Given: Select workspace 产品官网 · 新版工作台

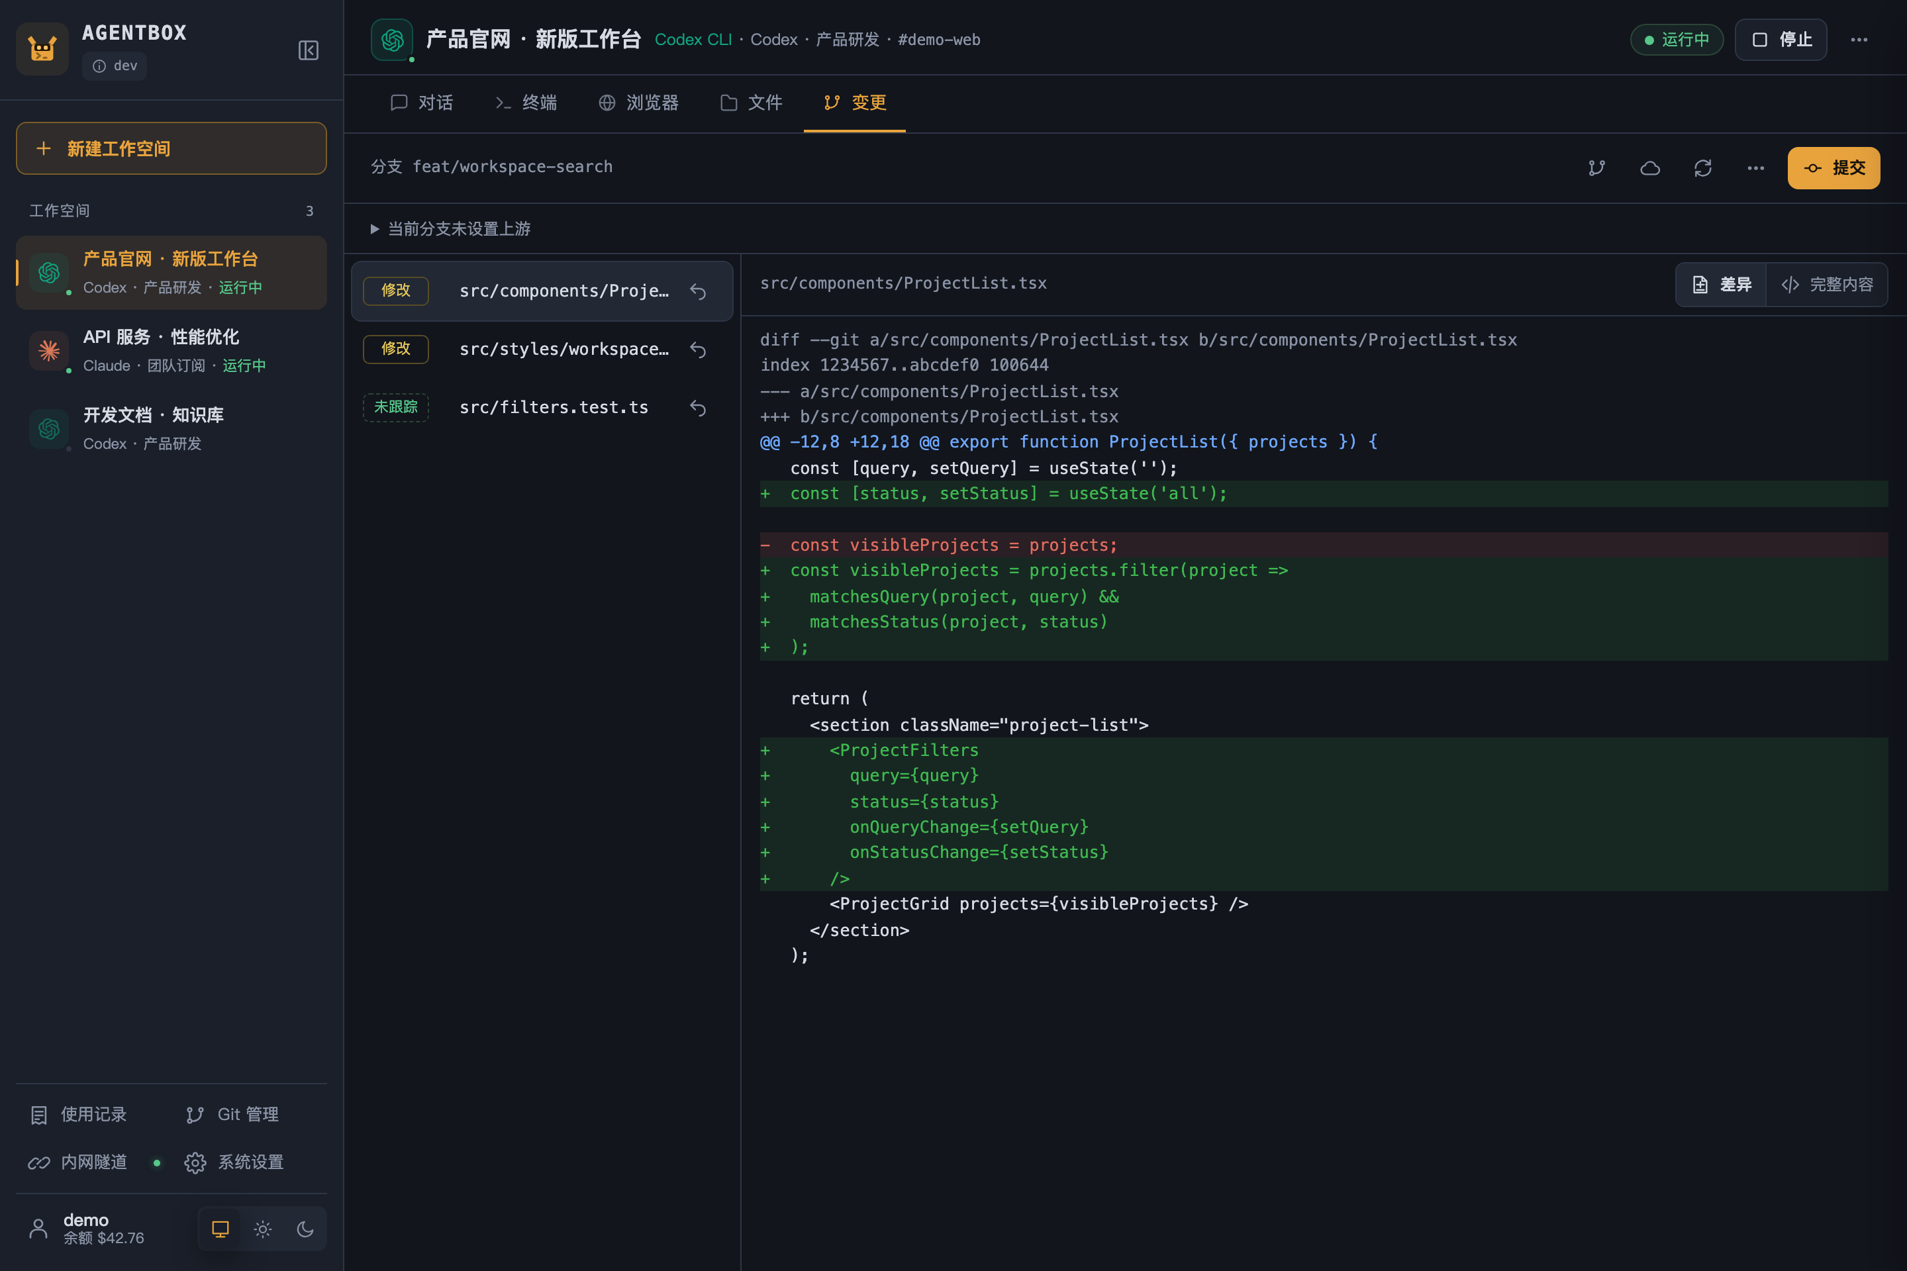Looking at the screenshot, I should [x=171, y=272].
